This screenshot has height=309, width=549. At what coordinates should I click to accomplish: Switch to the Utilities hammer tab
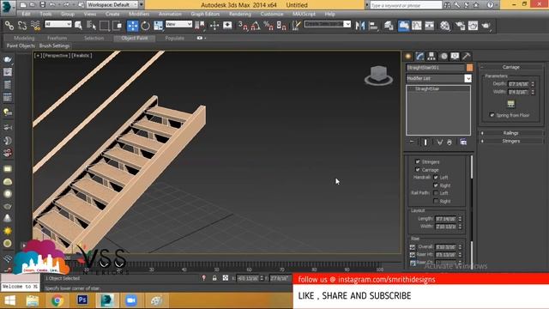click(x=467, y=56)
